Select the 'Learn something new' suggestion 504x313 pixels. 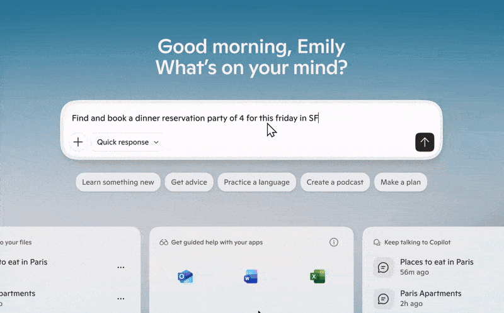[x=118, y=182]
